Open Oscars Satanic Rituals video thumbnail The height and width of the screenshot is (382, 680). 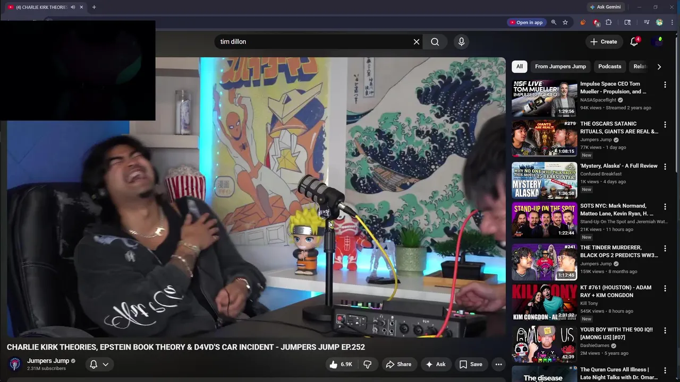(x=544, y=138)
